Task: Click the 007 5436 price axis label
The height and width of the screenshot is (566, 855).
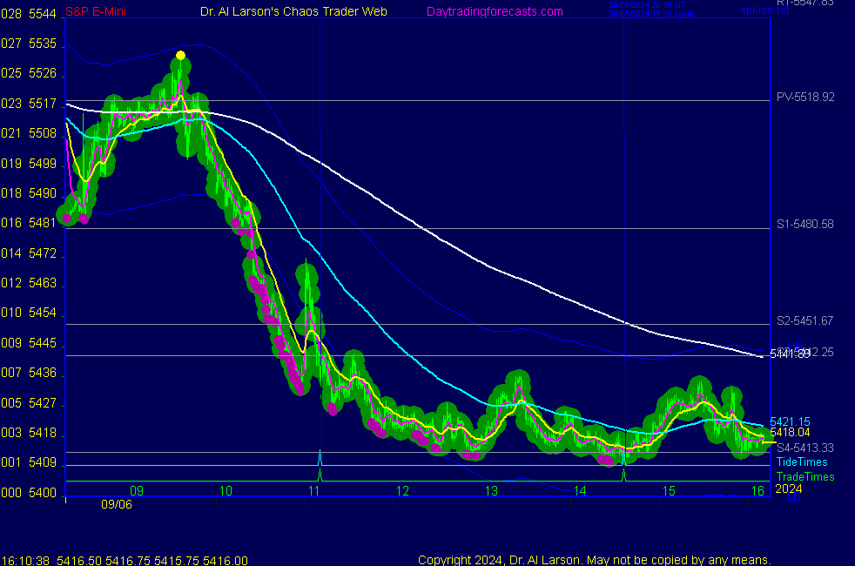Action: click(29, 373)
